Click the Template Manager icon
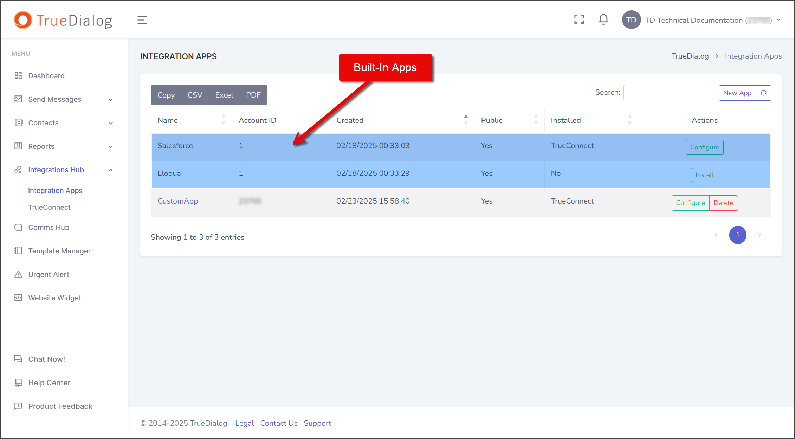The width and height of the screenshot is (795, 439). tap(18, 251)
